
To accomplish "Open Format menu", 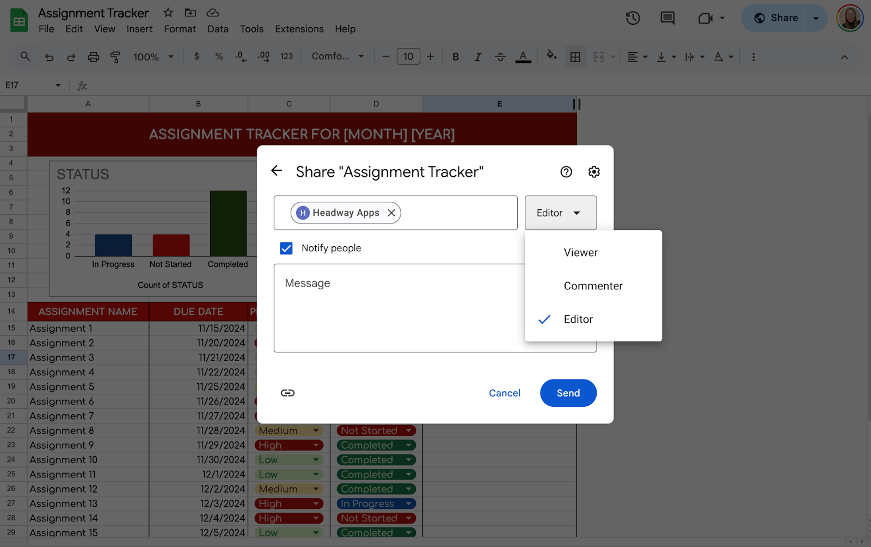I will point(180,29).
